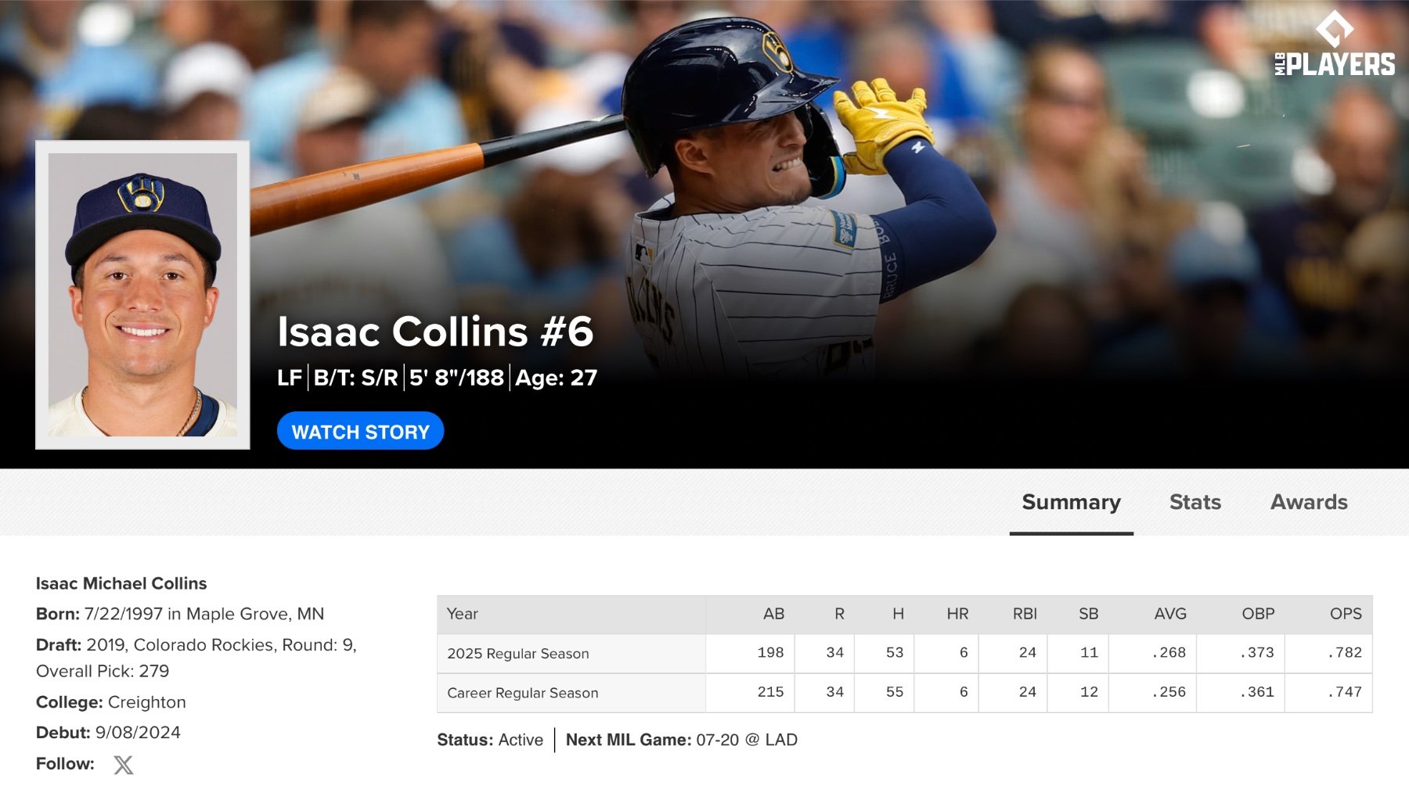Click the Next MIL Game date text
Viewport: 1409px width, 789px height.
click(717, 740)
